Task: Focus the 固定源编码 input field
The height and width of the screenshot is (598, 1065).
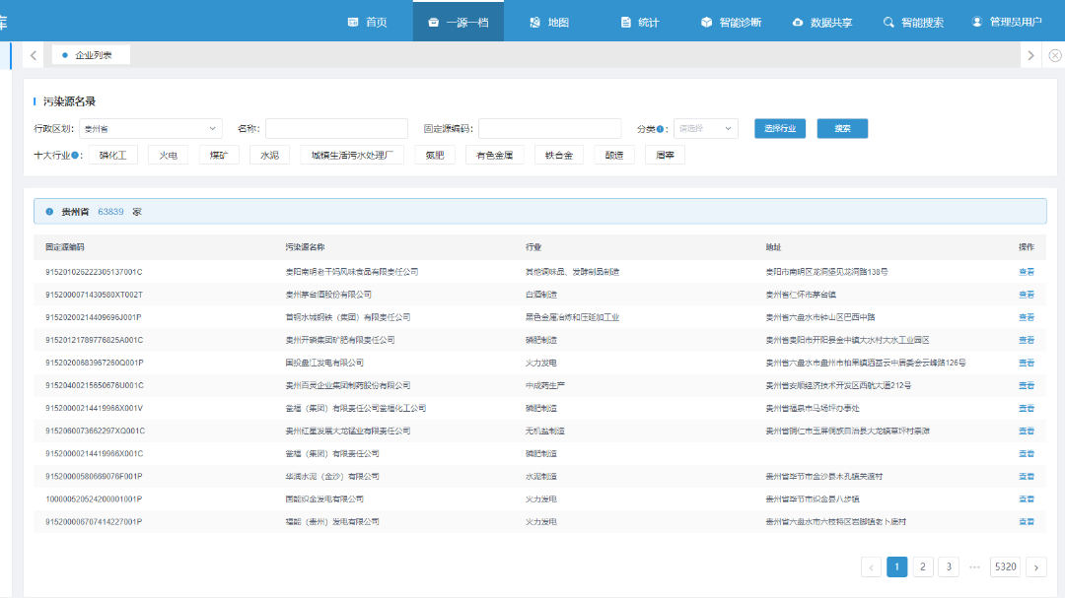Action: (x=549, y=128)
